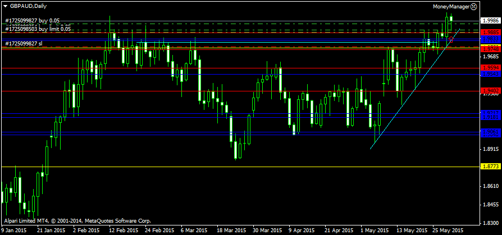Click the 30 Mar 2015 date label
Viewport: 502px width, 235px height.
267,230
